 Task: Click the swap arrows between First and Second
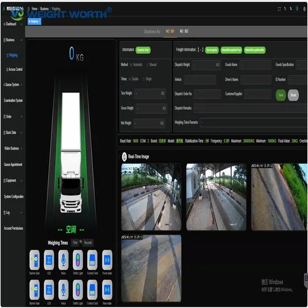(81, 242)
